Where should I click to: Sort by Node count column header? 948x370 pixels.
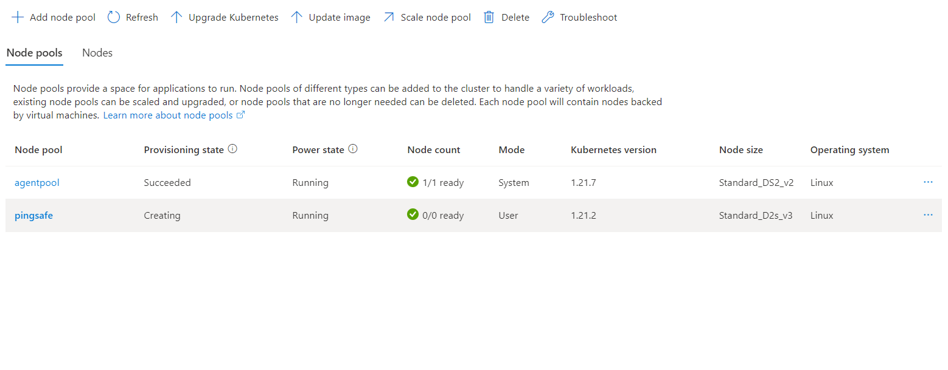tap(434, 150)
